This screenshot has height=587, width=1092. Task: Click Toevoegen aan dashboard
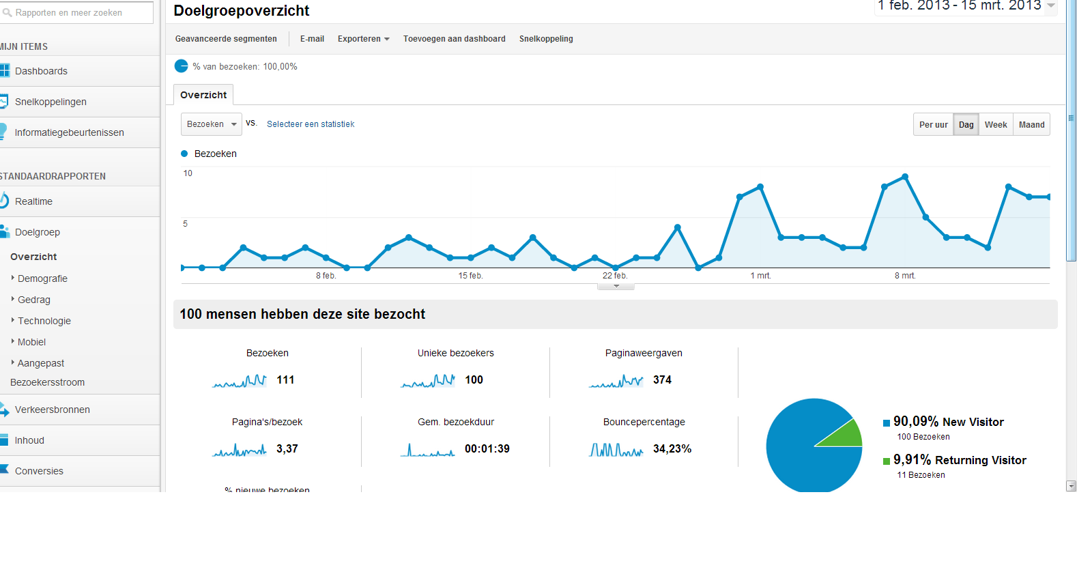coord(454,39)
